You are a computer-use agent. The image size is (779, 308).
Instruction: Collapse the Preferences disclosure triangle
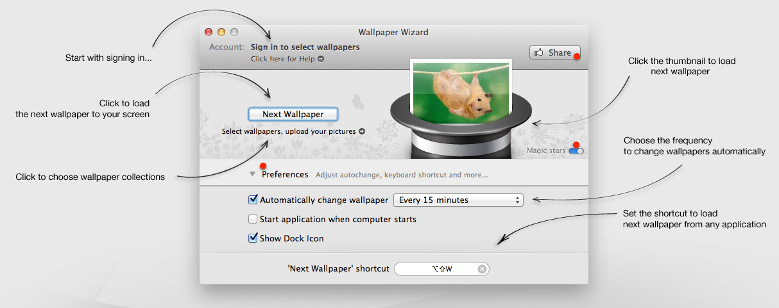[x=253, y=175]
